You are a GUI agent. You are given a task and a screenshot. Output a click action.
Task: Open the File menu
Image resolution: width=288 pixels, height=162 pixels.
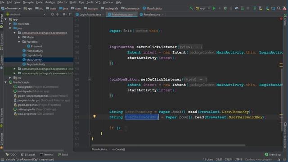(2, 2)
